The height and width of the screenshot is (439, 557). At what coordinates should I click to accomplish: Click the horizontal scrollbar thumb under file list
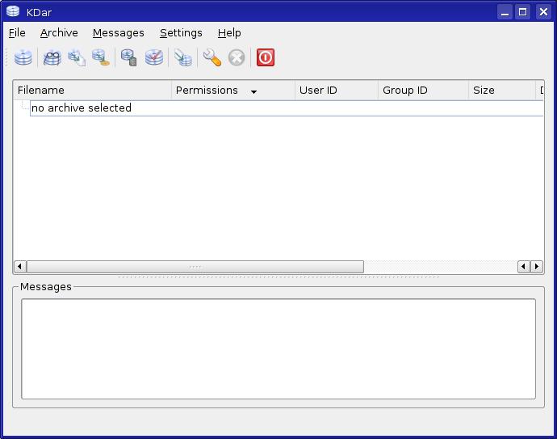coord(195,267)
